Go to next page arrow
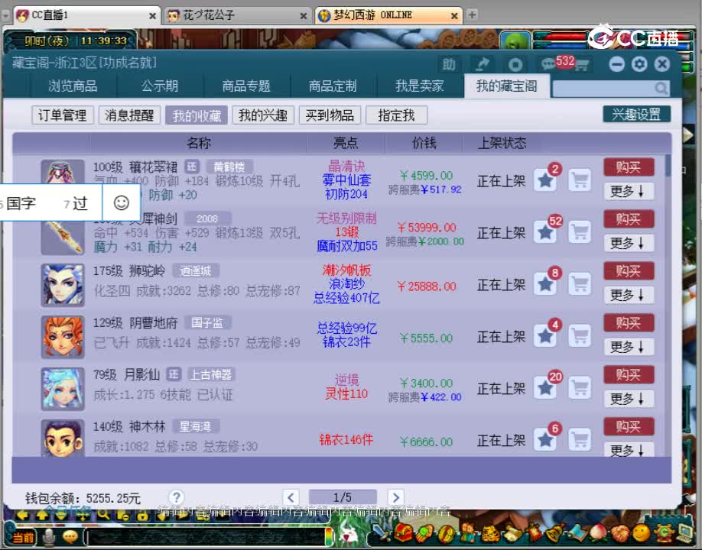 (396, 497)
